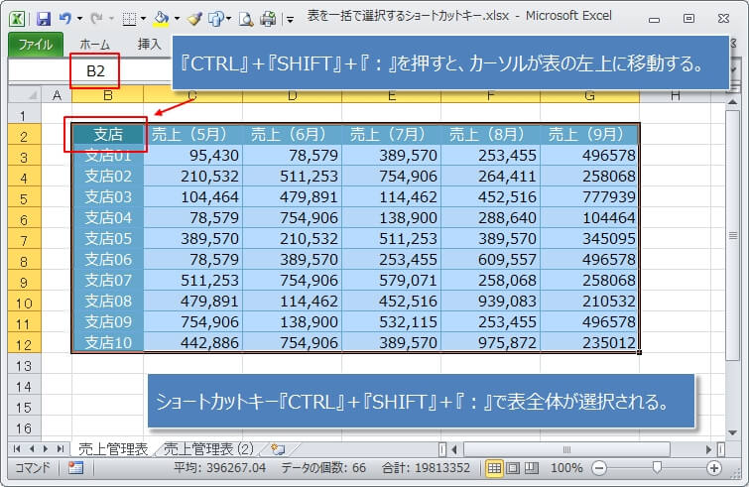Undo the last action
The width and height of the screenshot is (749, 487).
pyautogui.click(x=65, y=19)
